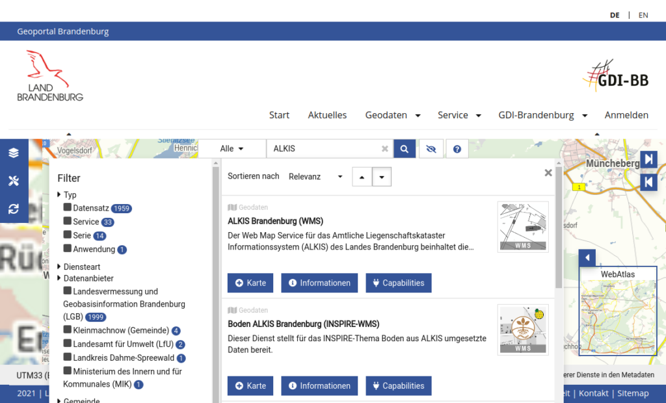666x403 pixels.
Task: Open the tools wrench icon in sidebar
Action: 14,181
